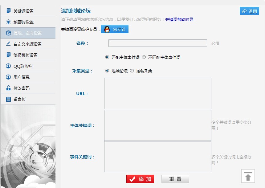Click the 简报模板设置 document icon

click(x=8, y=55)
